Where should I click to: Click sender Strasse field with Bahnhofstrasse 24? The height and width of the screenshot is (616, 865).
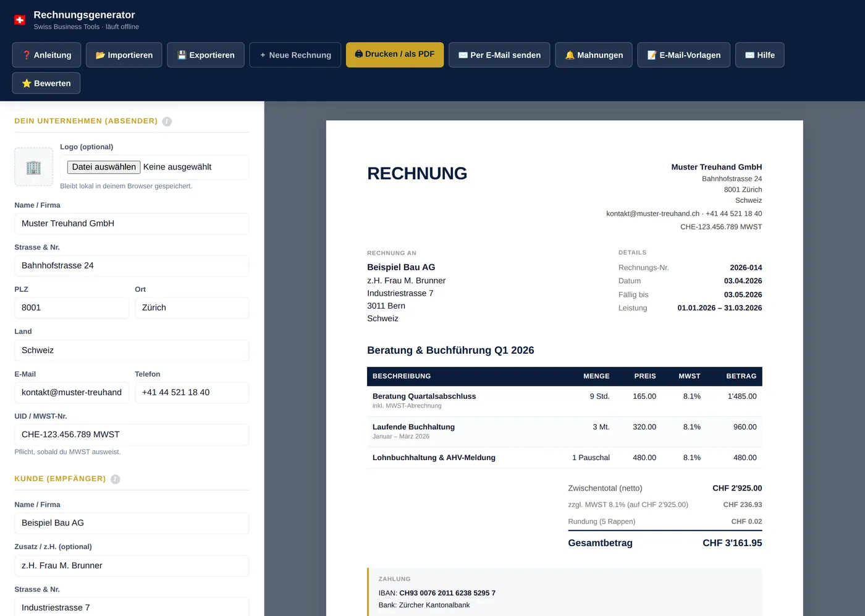pyautogui.click(x=132, y=266)
